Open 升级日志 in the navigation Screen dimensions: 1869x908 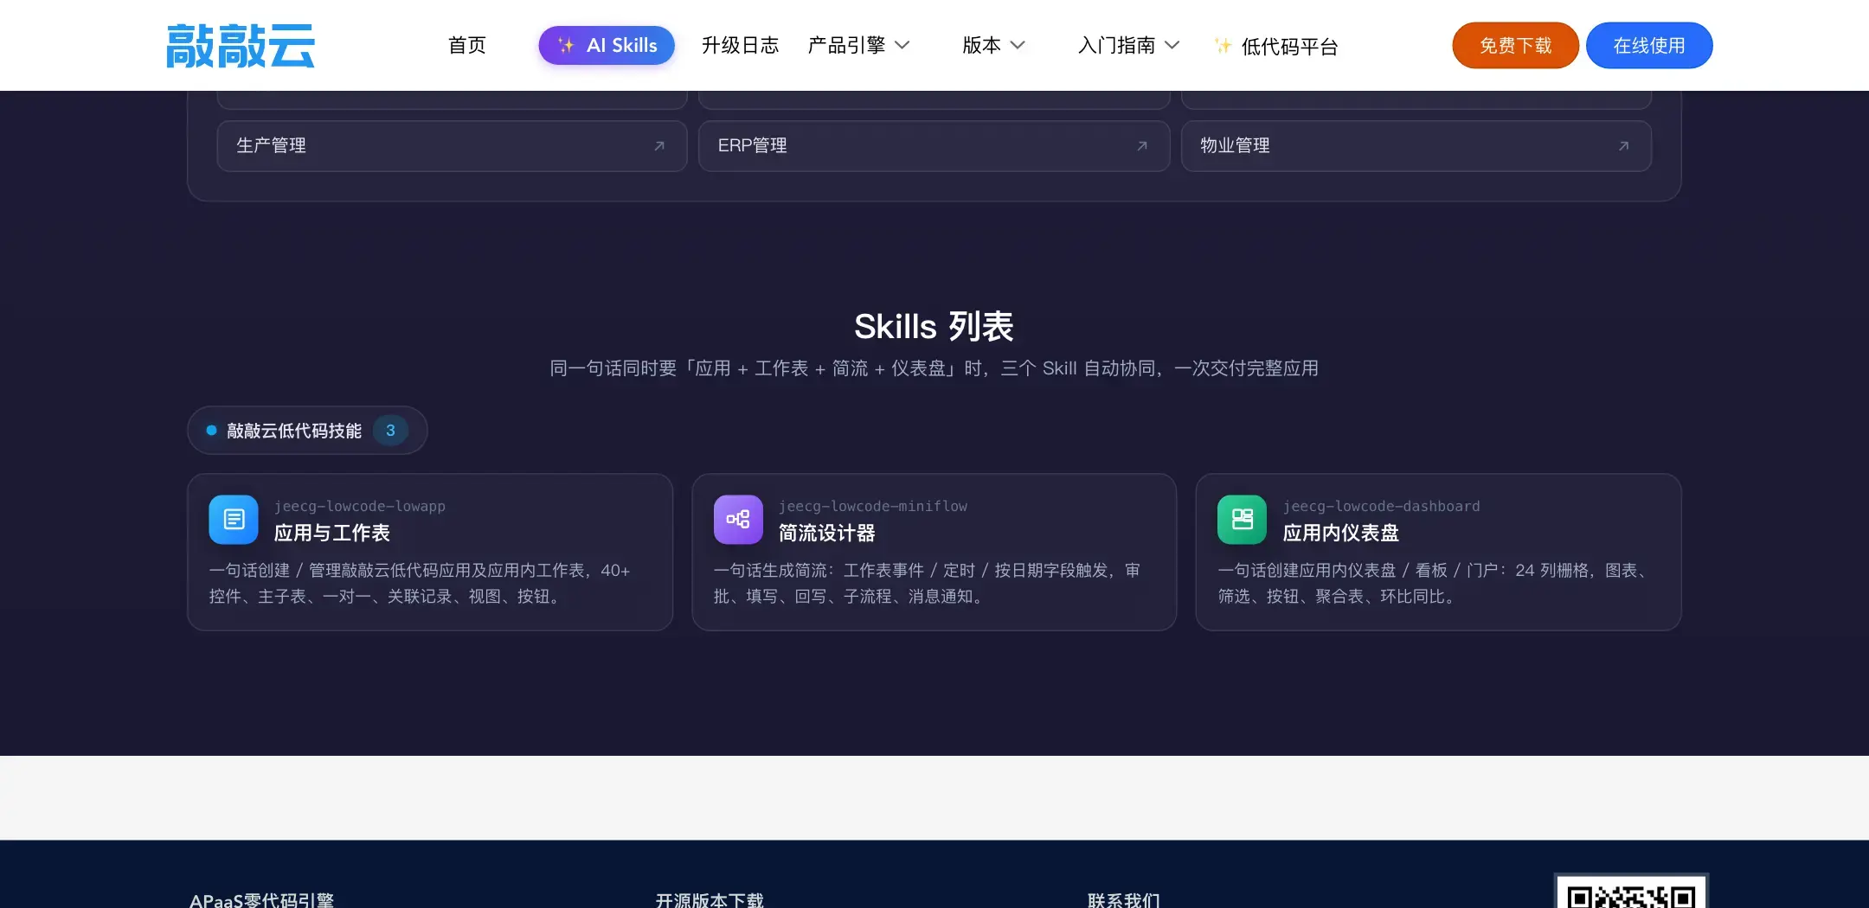pos(741,45)
